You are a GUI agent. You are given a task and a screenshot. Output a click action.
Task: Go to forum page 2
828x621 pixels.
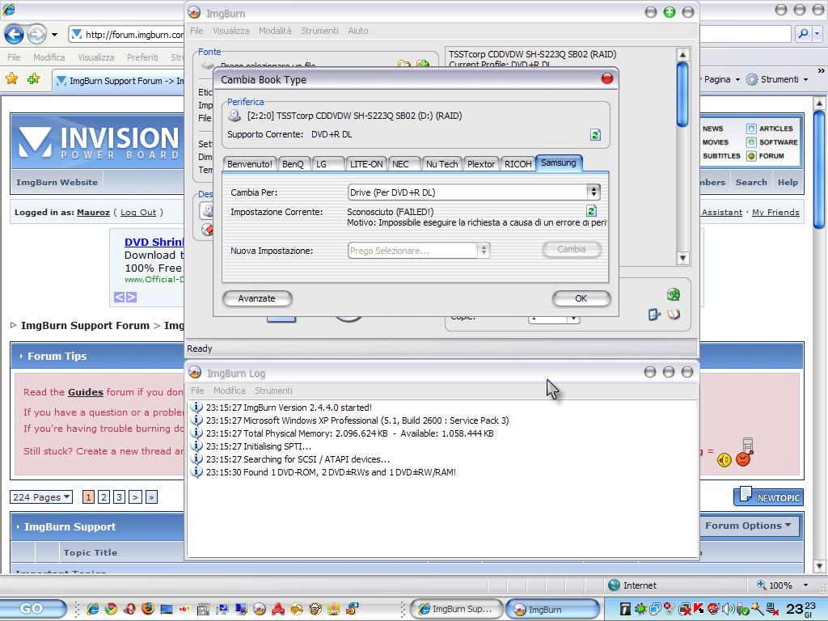coord(104,497)
